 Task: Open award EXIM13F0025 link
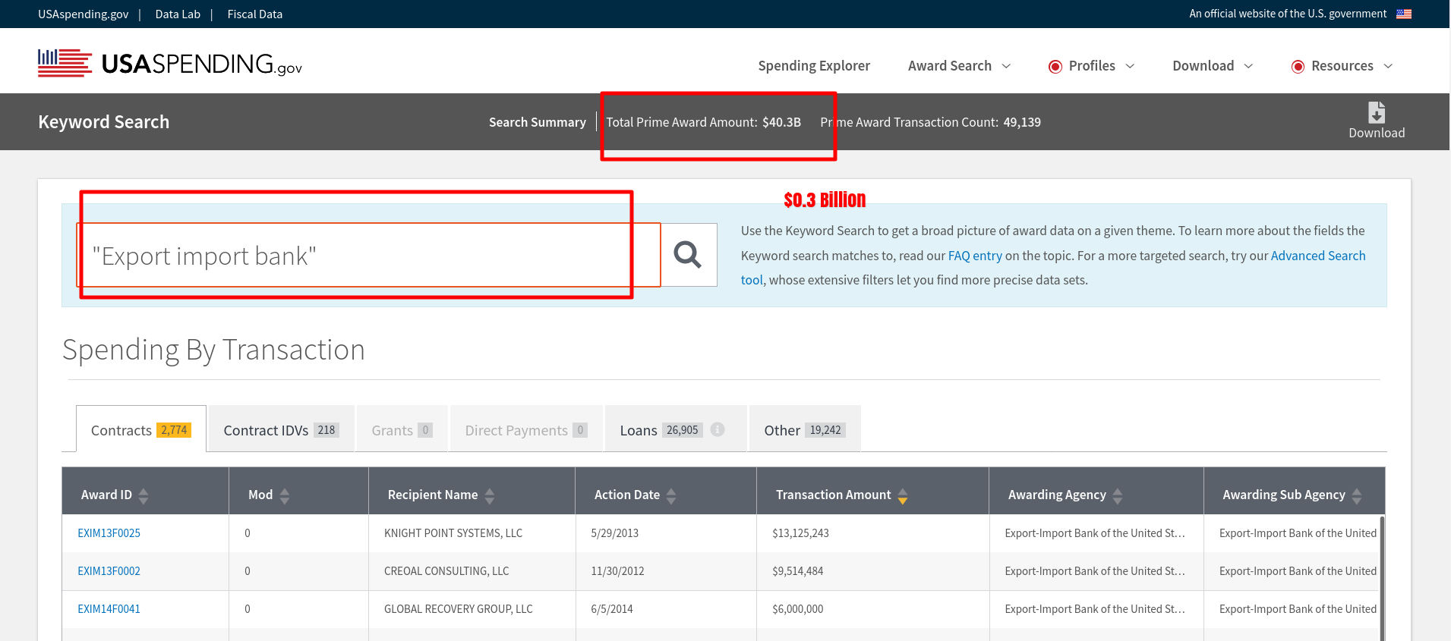tap(109, 533)
